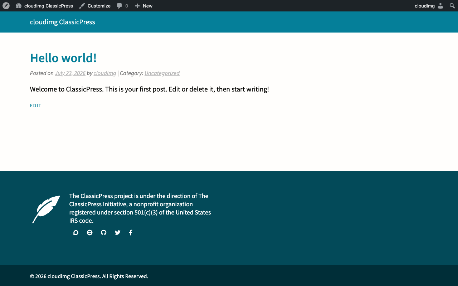The image size is (458, 286).
Task: Click the July 23, 2026 date link
Action: coord(70,73)
